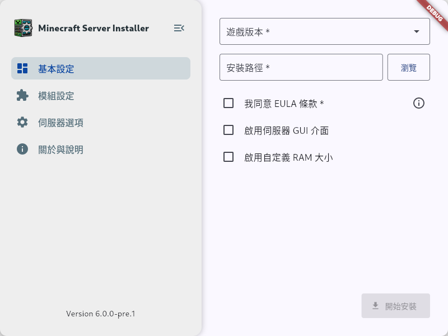Open the 伺服器選項 menu item label
Image resolution: width=448 pixels, height=336 pixels.
60,123
